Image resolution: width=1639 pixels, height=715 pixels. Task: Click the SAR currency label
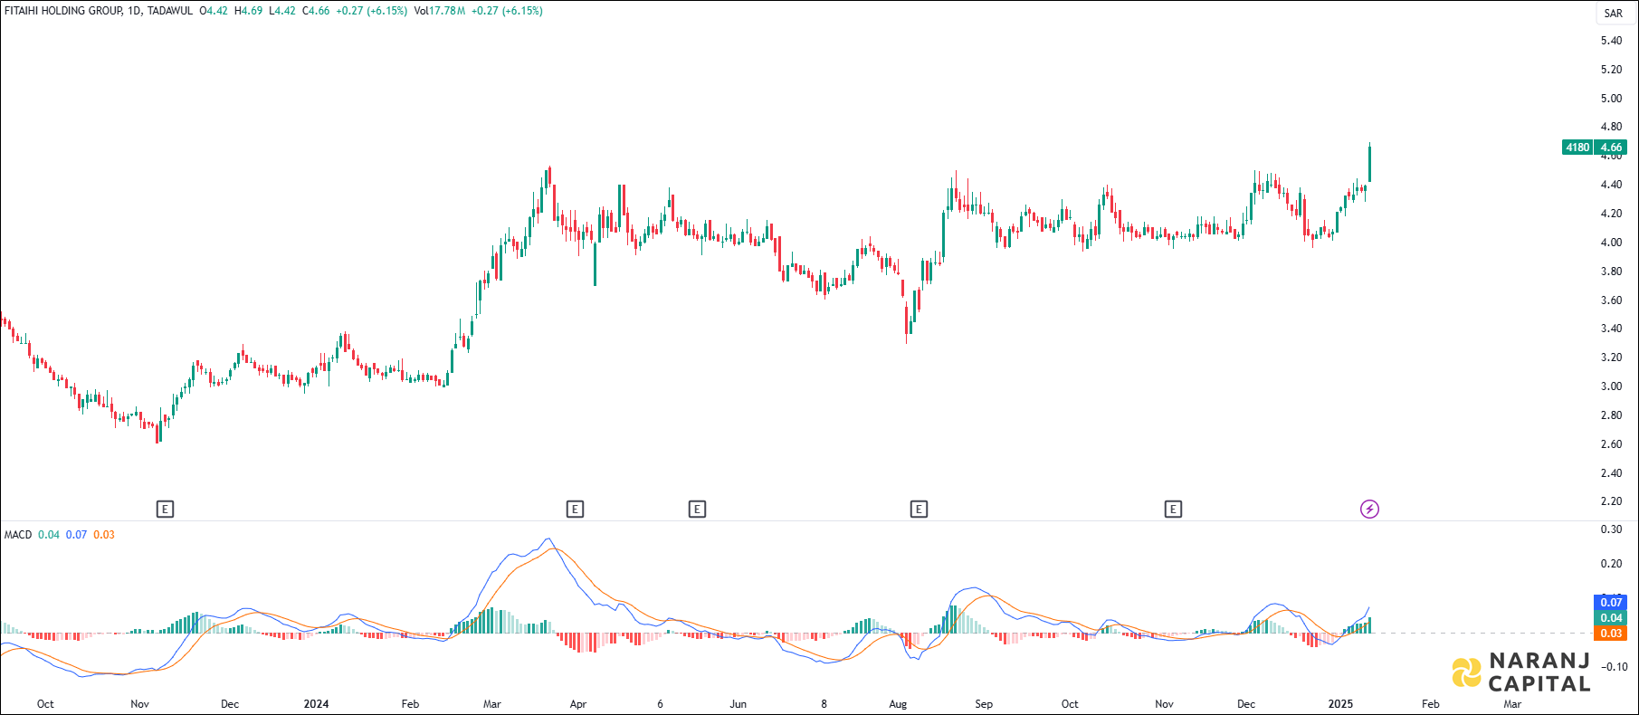click(1614, 14)
